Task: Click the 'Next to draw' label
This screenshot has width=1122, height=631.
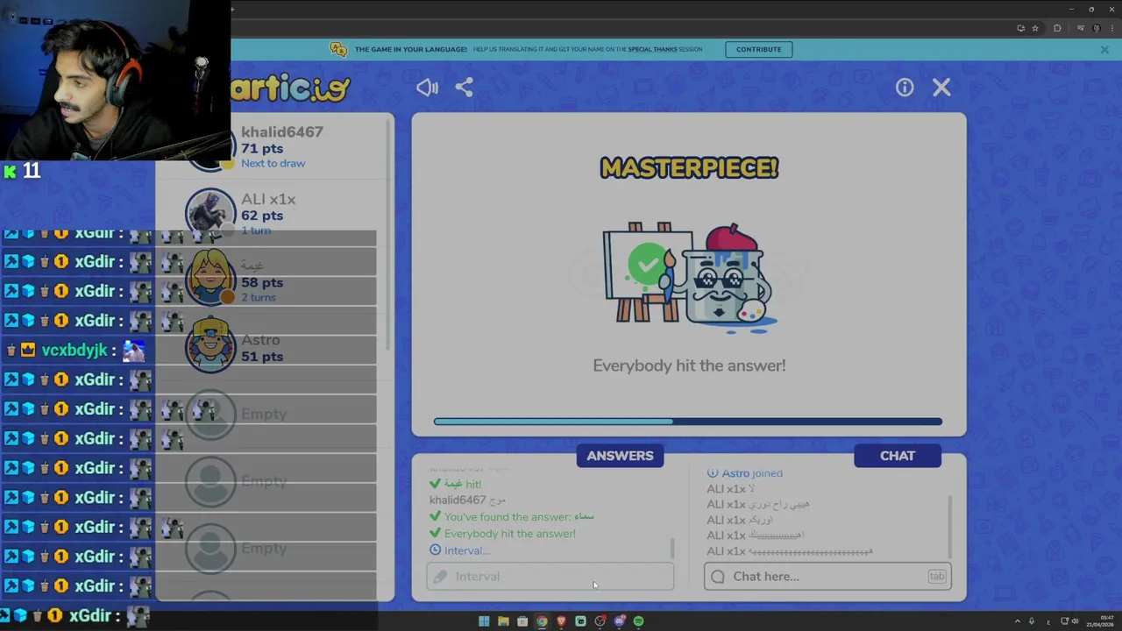Action: (273, 163)
